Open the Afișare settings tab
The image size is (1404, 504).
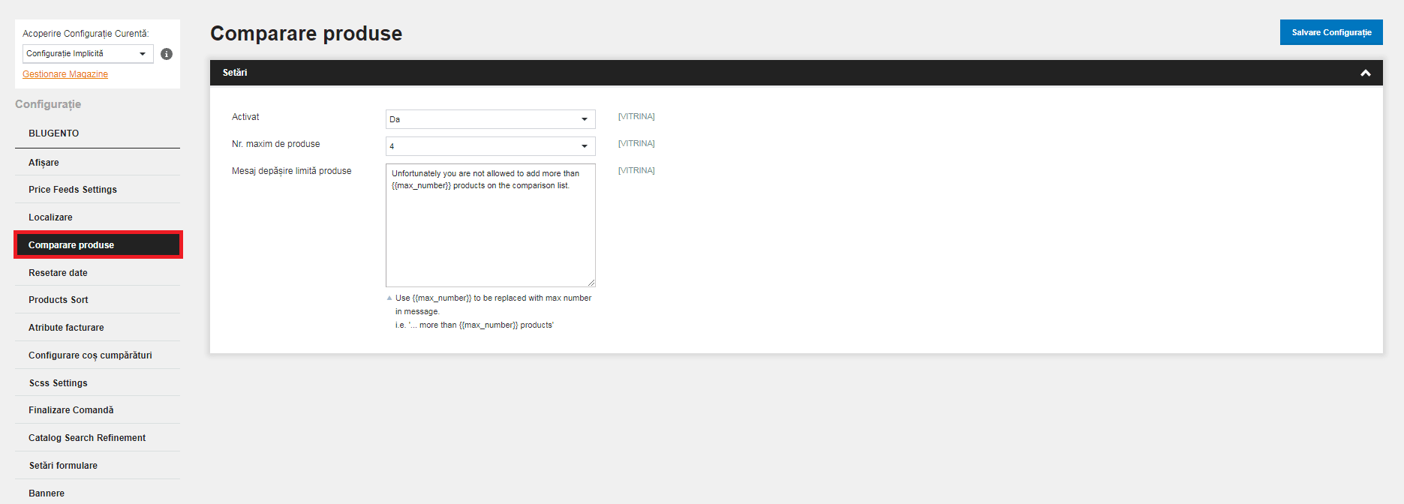click(98, 163)
